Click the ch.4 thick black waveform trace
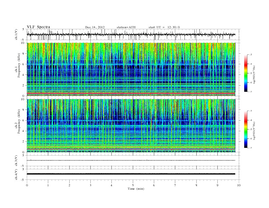269x208 pixels. click(131, 174)
